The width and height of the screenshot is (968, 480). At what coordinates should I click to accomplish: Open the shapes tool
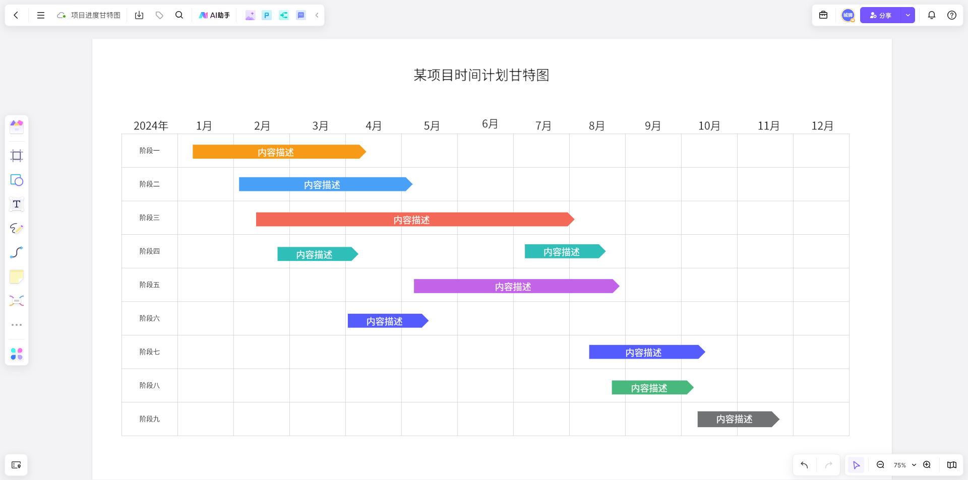tap(17, 180)
